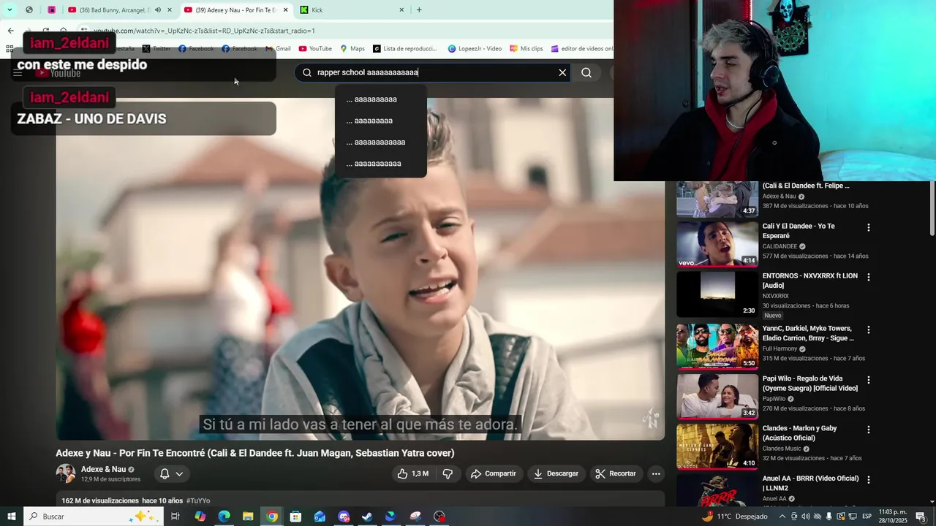Open the Recortar clip tool
Viewport: 936px width, 526px height.
[x=616, y=473]
